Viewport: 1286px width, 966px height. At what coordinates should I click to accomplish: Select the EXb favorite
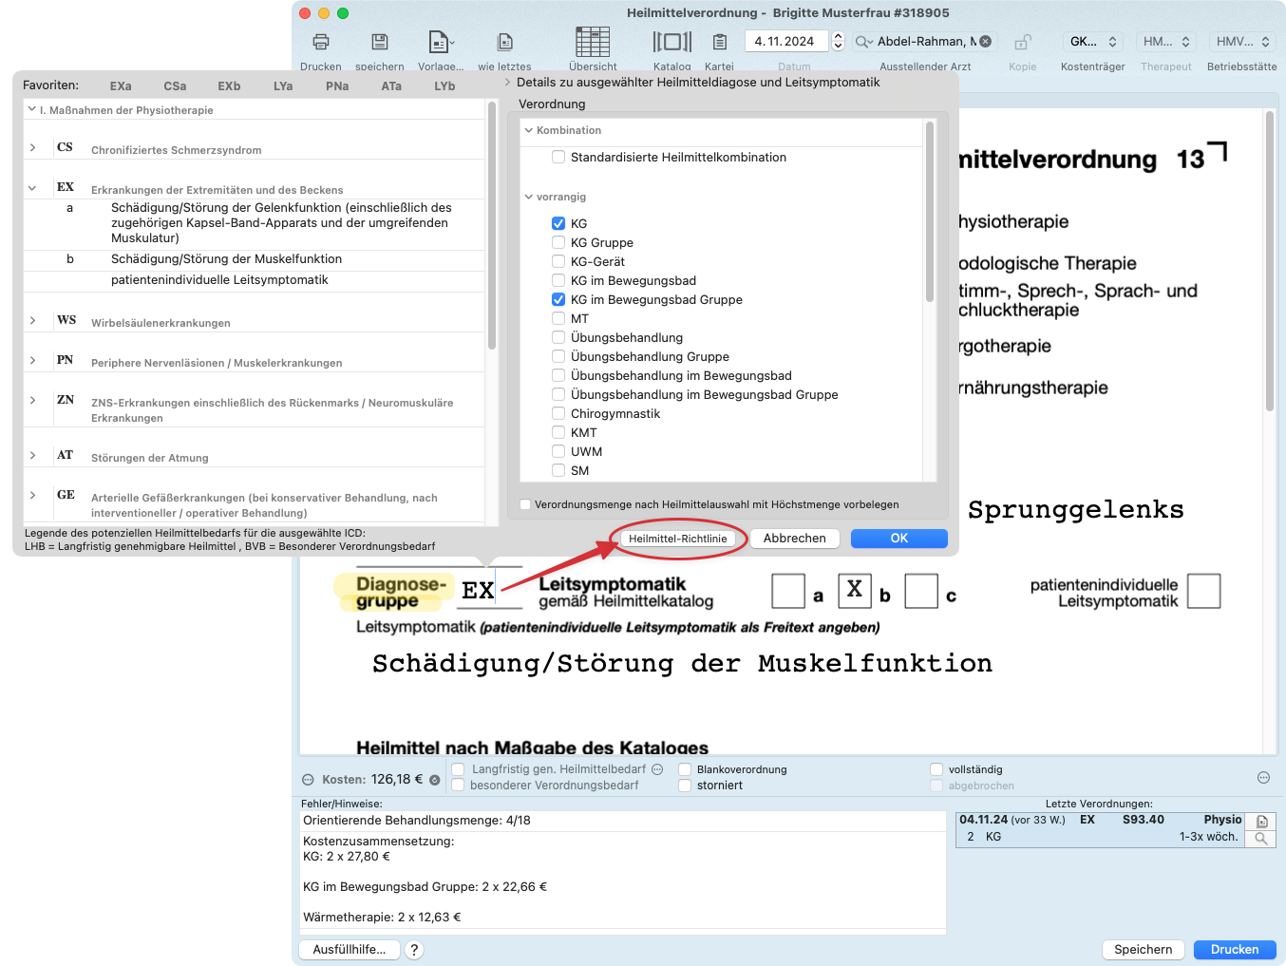point(229,85)
